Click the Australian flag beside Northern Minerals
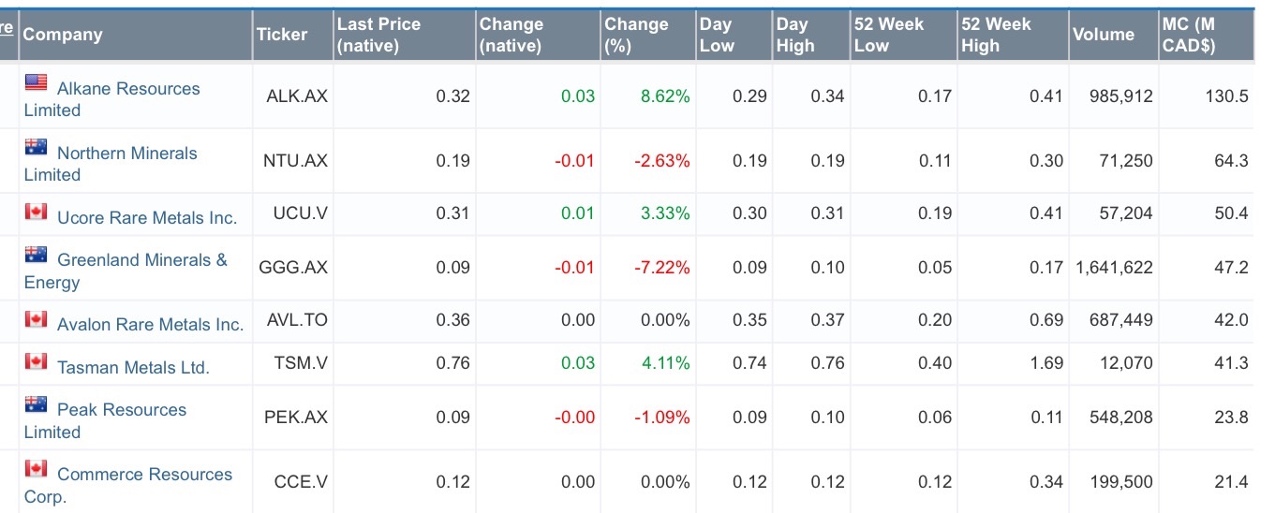The height and width of the screenshot is (513, 1275). pos(36,147)
